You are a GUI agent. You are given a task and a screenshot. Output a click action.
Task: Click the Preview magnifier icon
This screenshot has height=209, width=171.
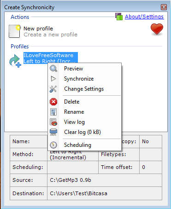coord(53,69)
